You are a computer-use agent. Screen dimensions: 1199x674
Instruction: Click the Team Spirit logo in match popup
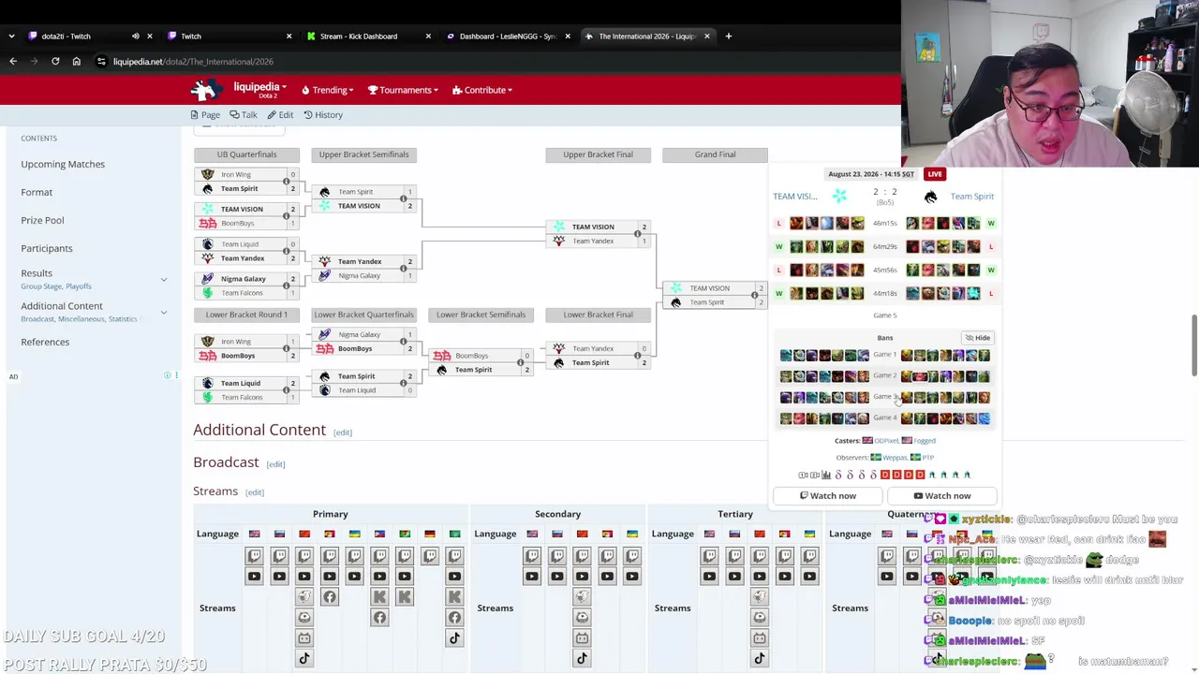coord(930,197)
